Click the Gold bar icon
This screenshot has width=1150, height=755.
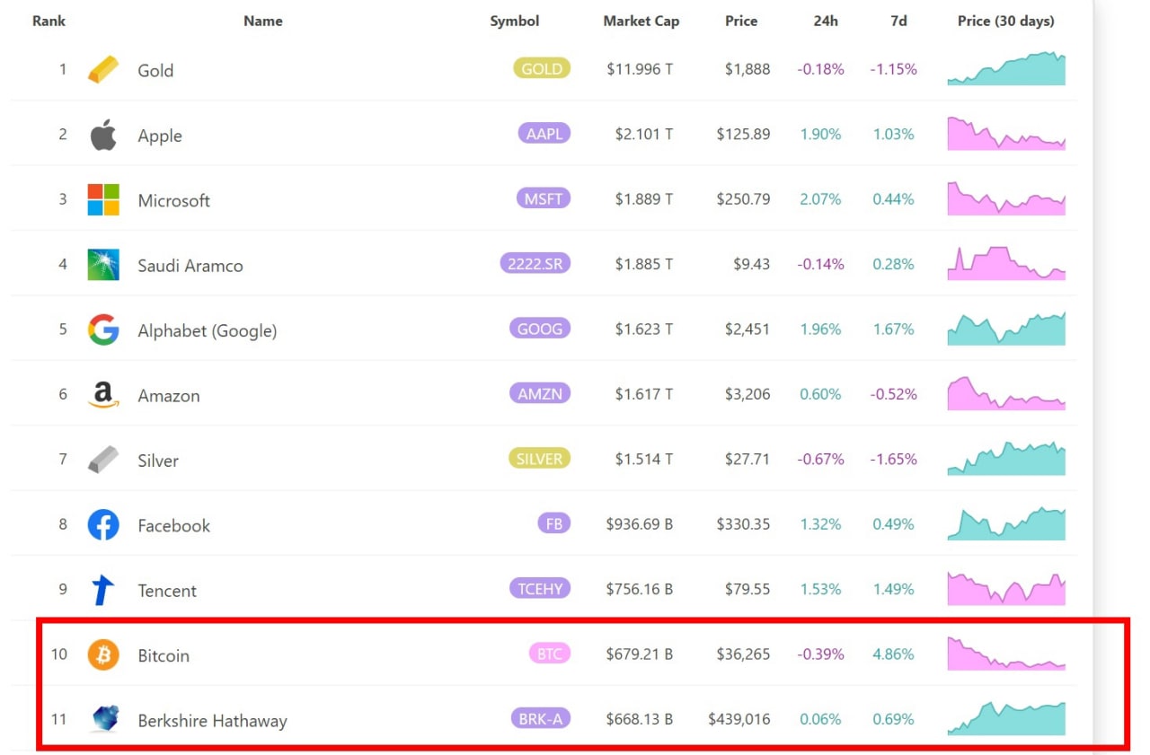[102, 70]
